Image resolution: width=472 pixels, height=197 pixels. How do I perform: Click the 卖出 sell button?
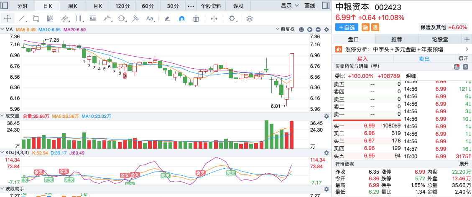424,58
